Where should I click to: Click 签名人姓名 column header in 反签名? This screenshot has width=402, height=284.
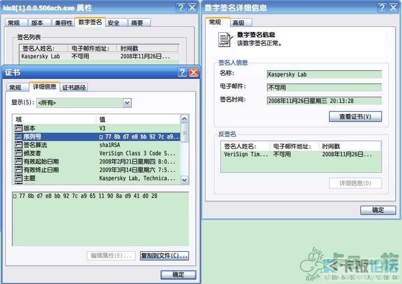tap(245, 146)
